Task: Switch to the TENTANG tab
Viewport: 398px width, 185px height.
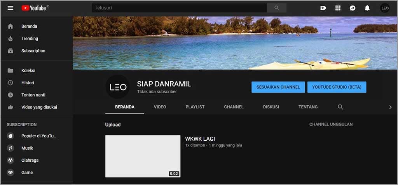Action: [308, 107]
